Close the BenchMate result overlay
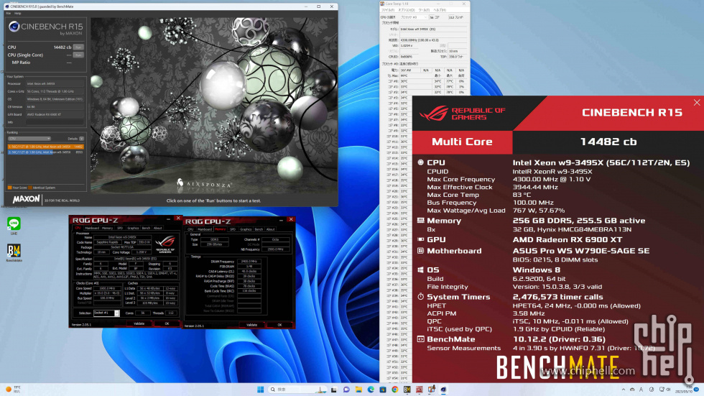This screenshot has height=396, width=704. [696, 103]
